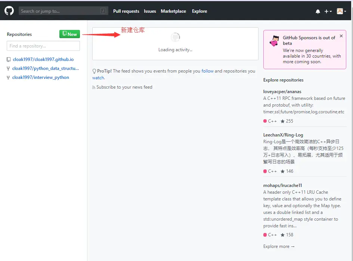Click the Find a repository field
Viewport: 353px width, 261px height.
pyautogui.click(x=43, y=46)
